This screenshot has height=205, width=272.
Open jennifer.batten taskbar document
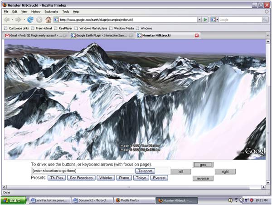coord(49,200)
